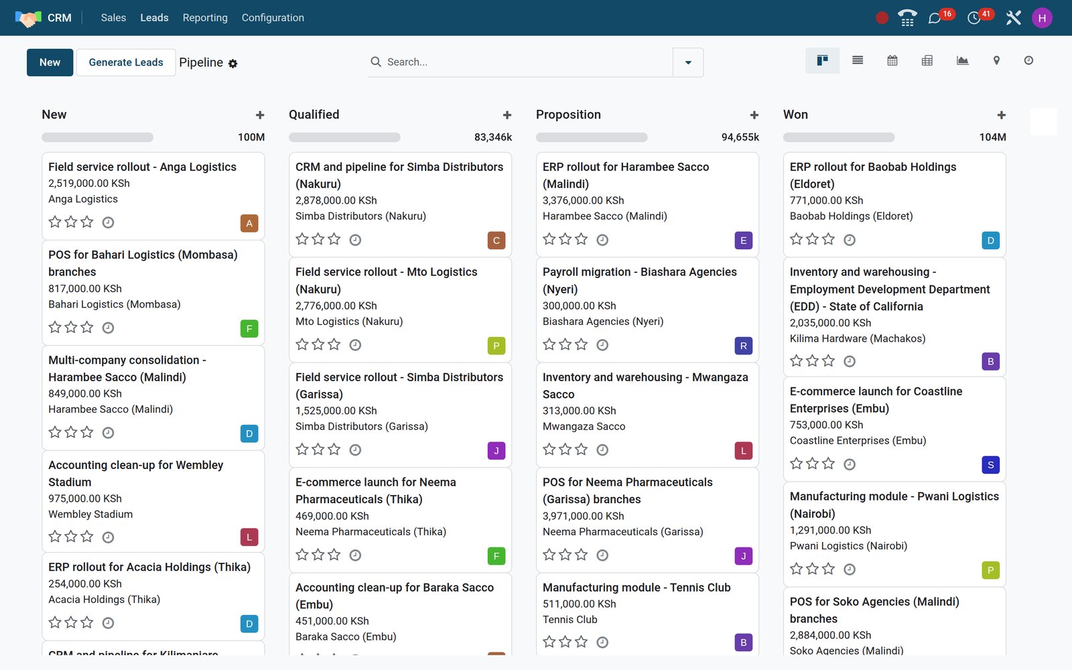This screenshot has width=1072, height=670.
Task: Set second star on Acacia Holdings card
Action: (71, 622)
